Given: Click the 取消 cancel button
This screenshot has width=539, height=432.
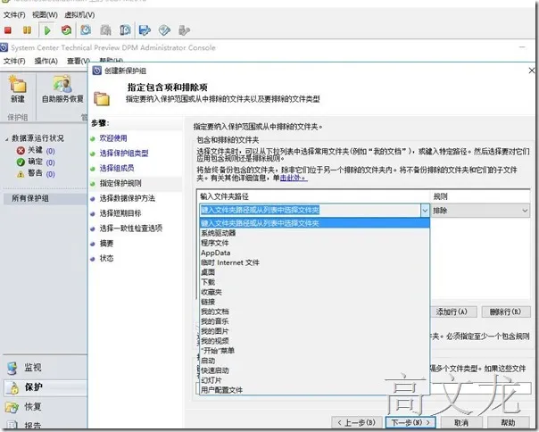Looking at the screenshot, I should [461, 422].
